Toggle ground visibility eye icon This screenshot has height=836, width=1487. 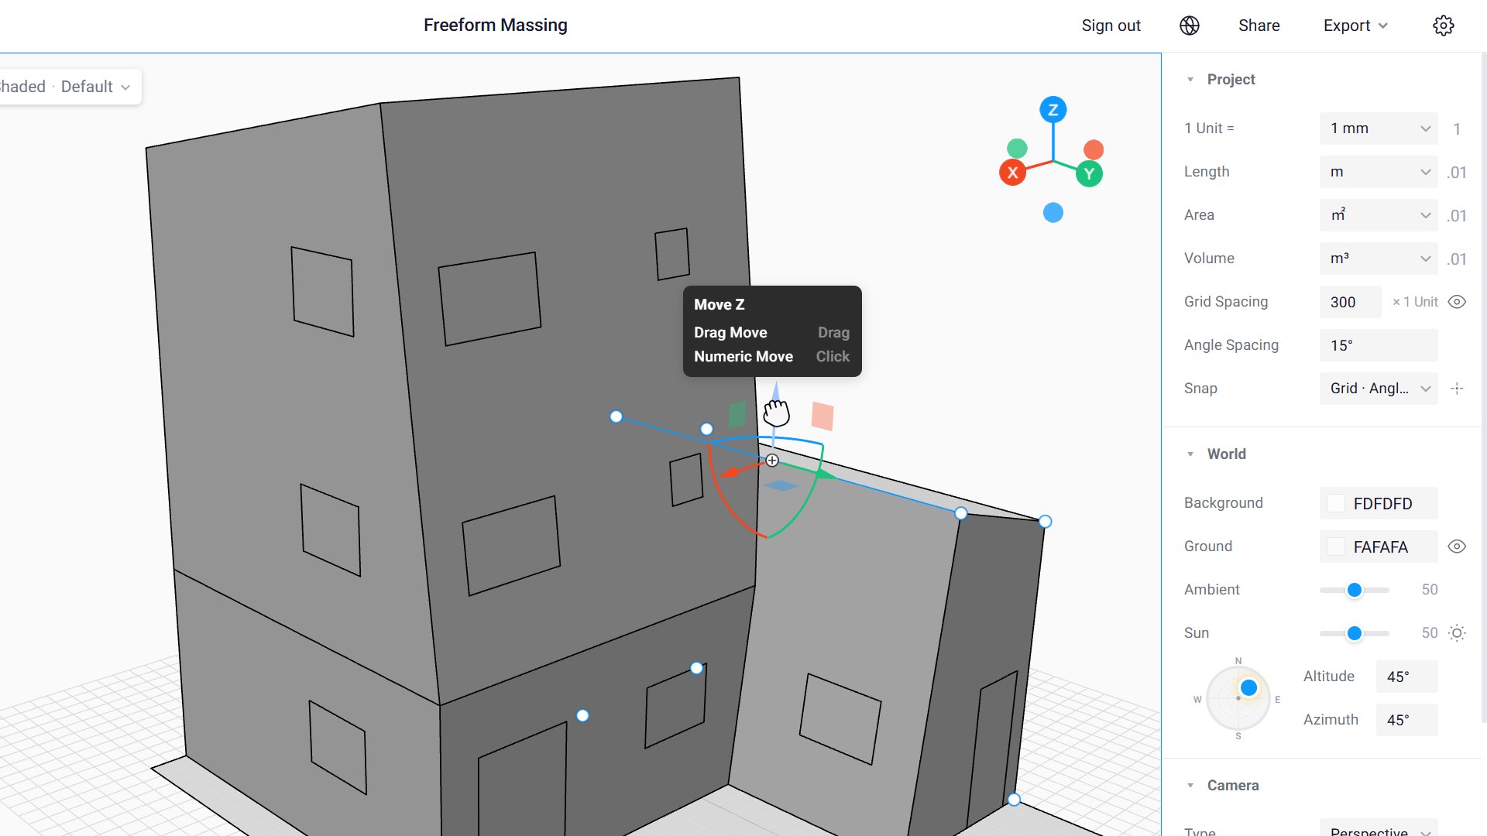point(1457,546)
